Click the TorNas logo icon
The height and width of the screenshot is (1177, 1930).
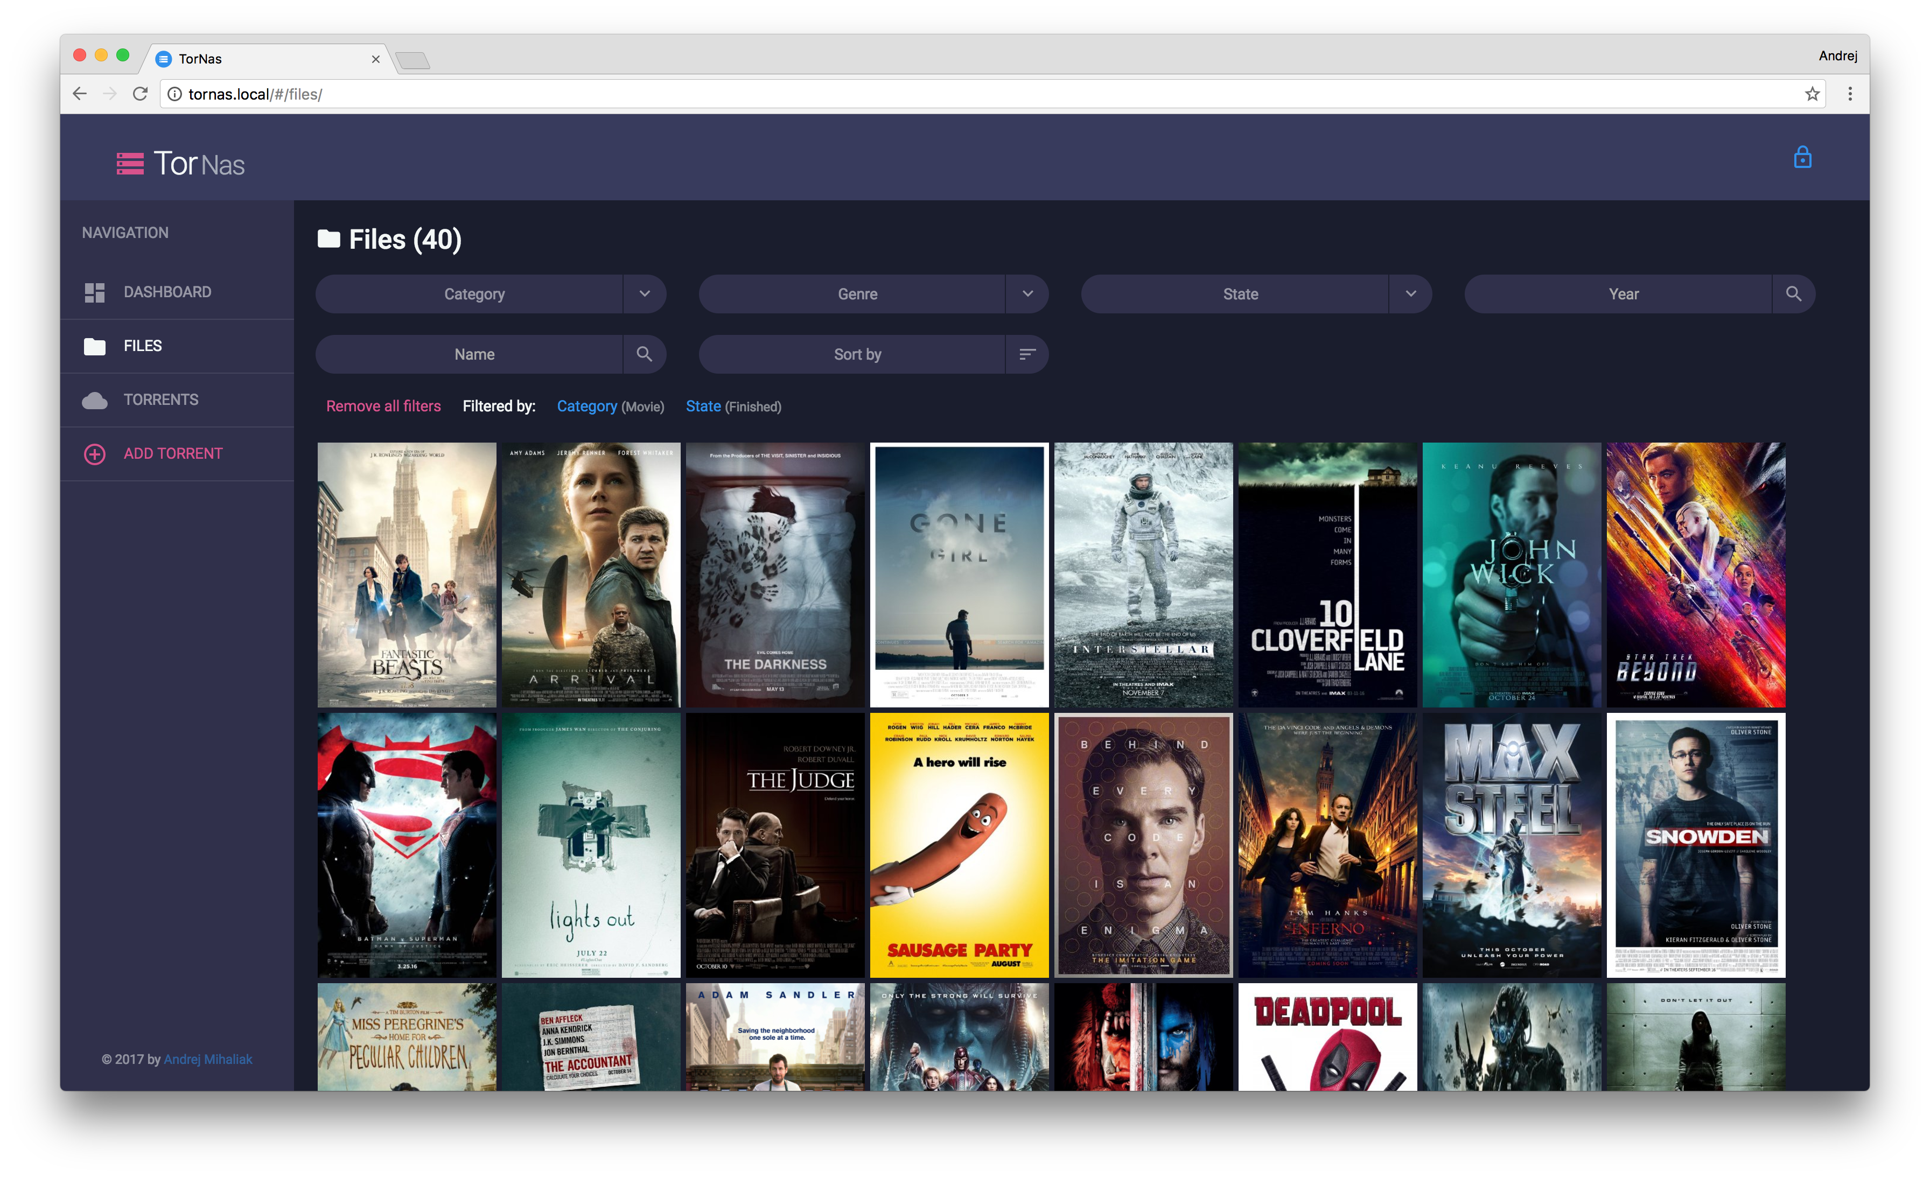click(x=130, y=164)
